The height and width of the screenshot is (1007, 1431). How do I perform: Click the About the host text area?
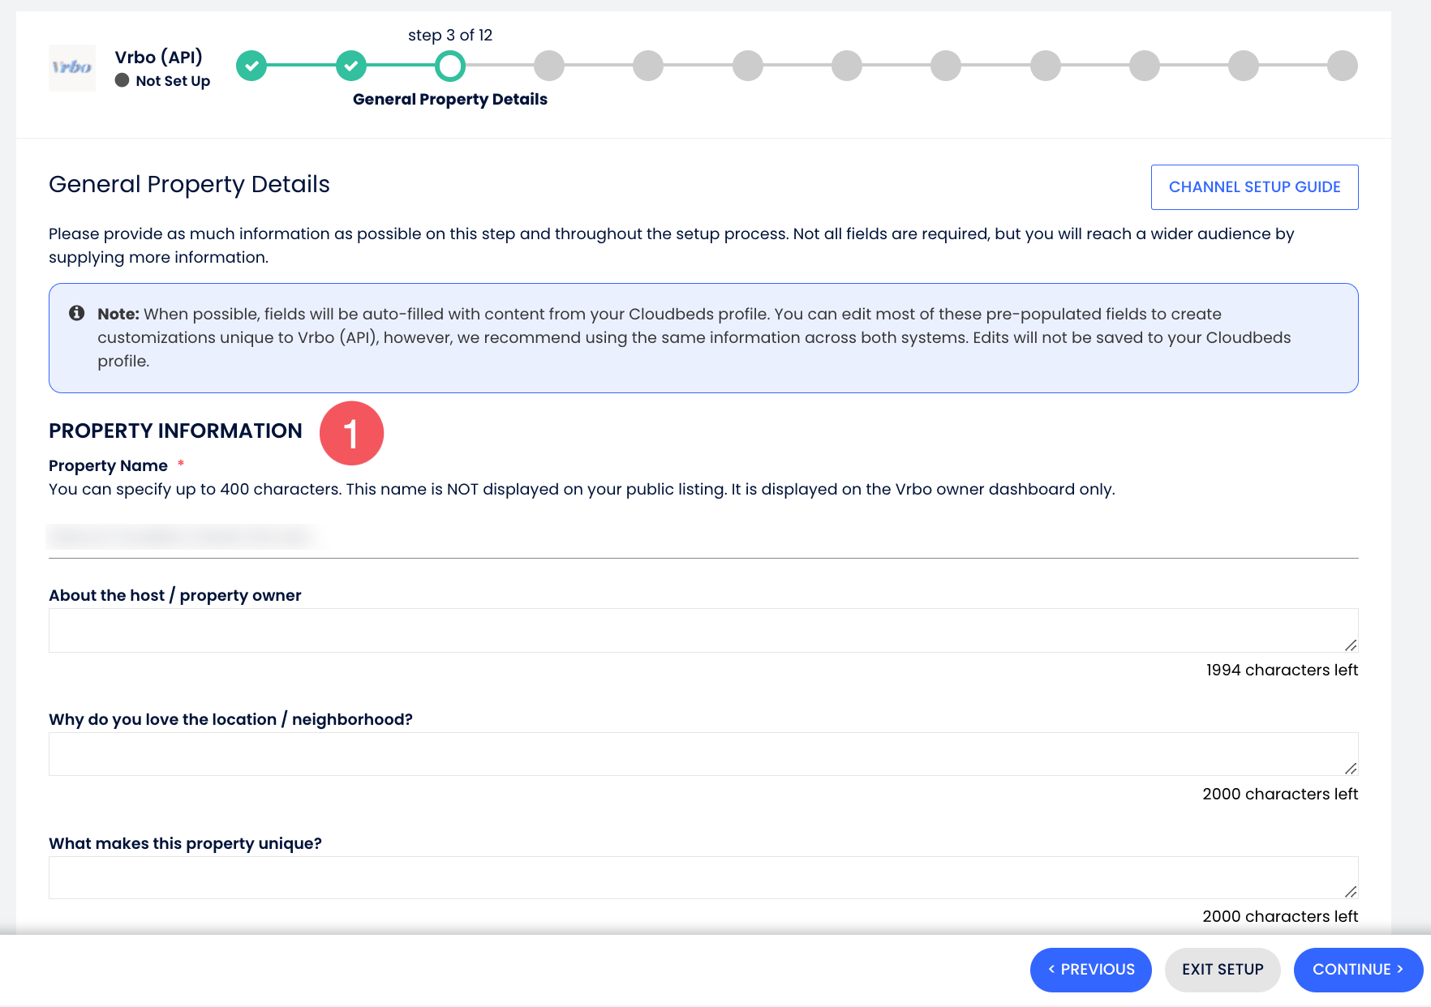[x=703, y=630]
